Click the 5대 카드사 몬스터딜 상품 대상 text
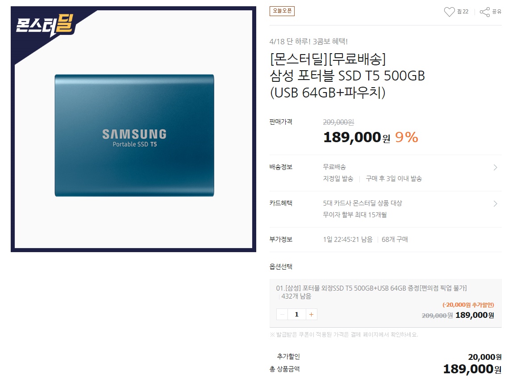This screenshot has width=508, height=380. click(x=362, y=203)
